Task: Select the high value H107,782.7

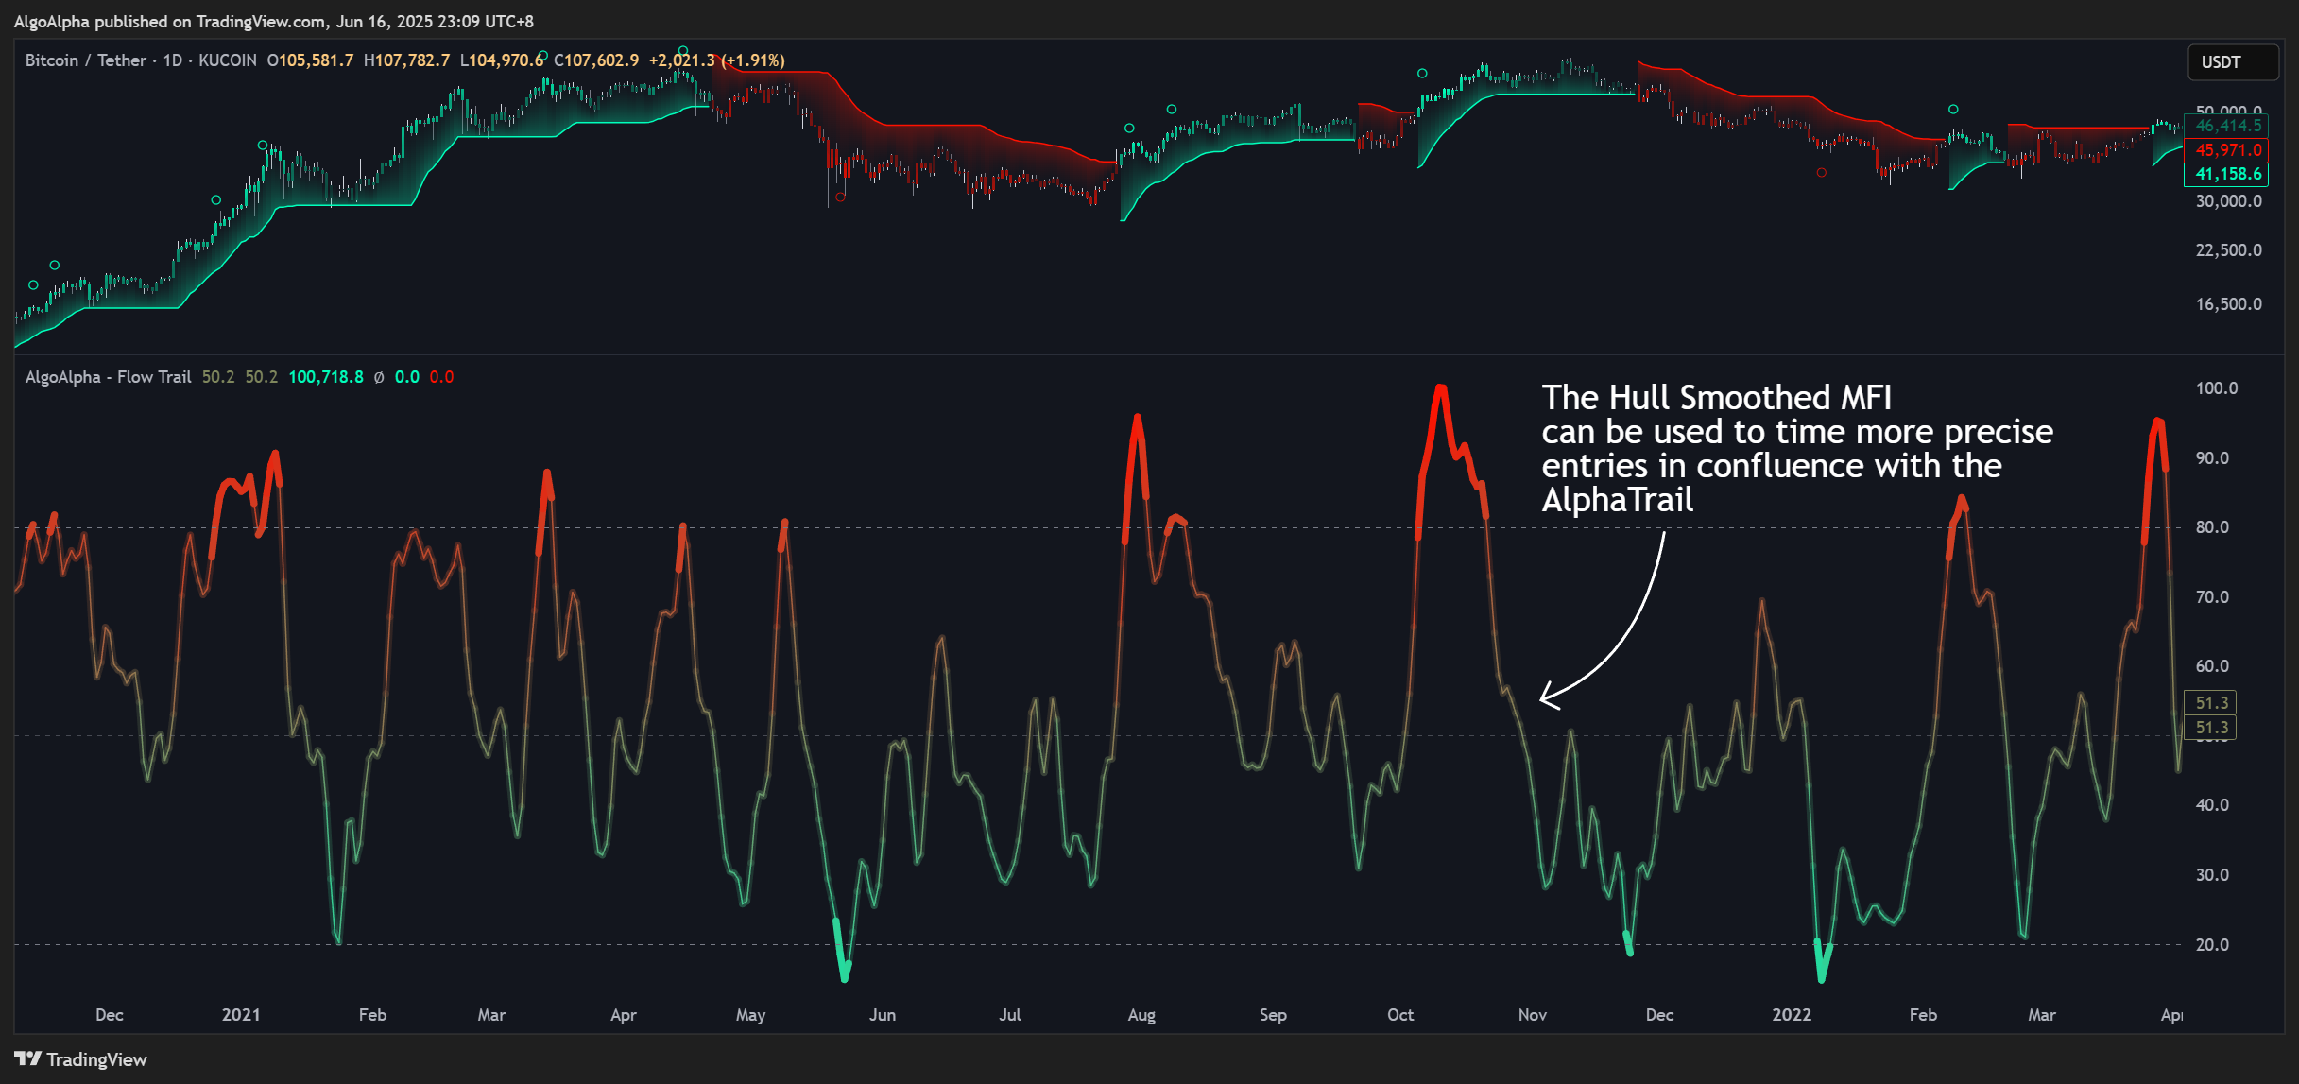Action: (x=406, y=60)
